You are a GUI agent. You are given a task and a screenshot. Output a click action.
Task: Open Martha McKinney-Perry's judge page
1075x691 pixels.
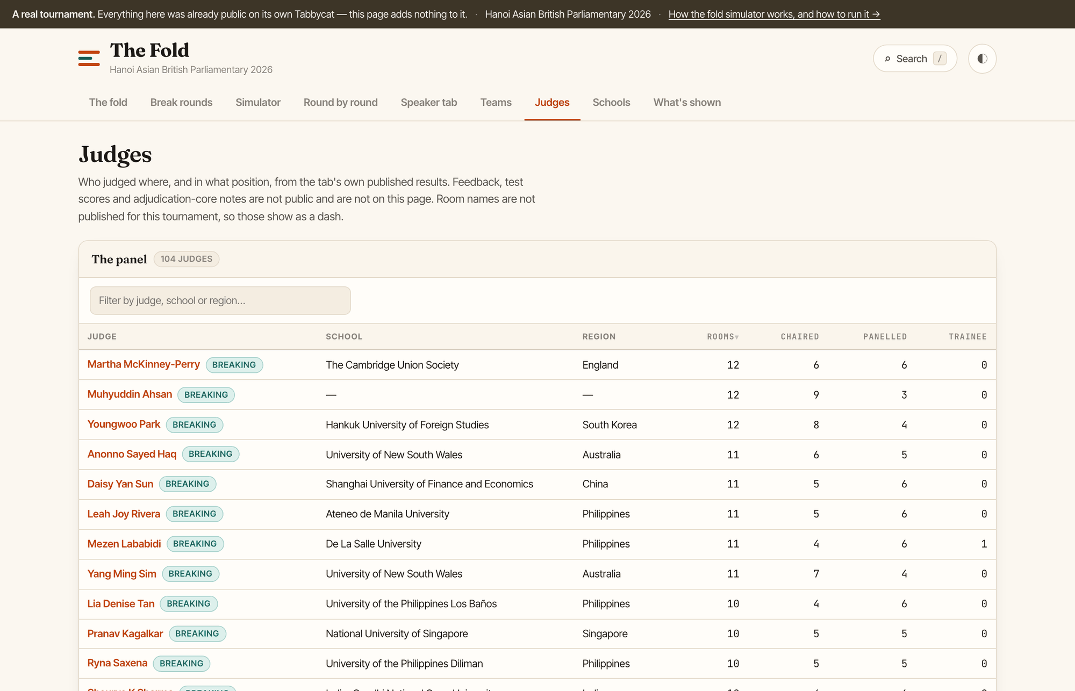(144, 364)
